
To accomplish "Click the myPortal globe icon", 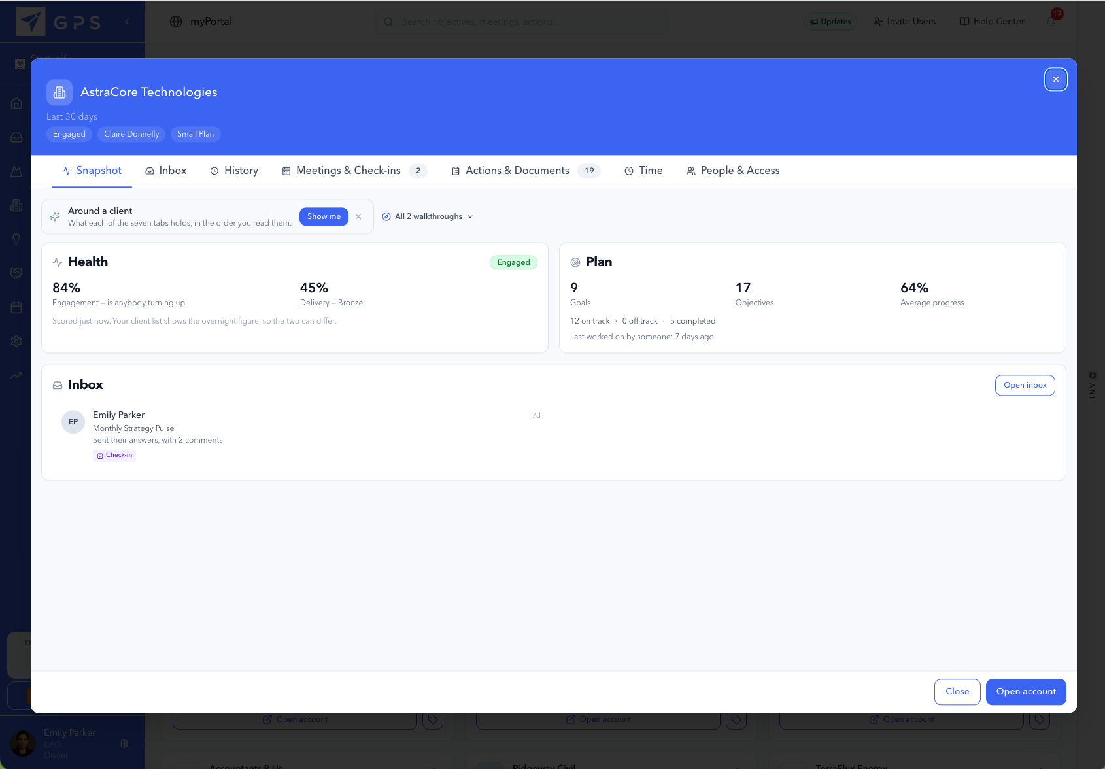I will click(x=176, y=22).
